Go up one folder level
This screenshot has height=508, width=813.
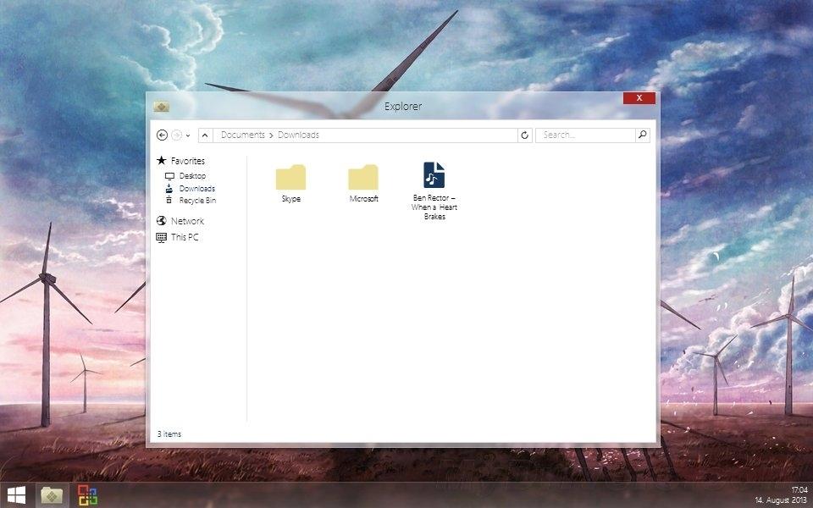pos(205,135)
